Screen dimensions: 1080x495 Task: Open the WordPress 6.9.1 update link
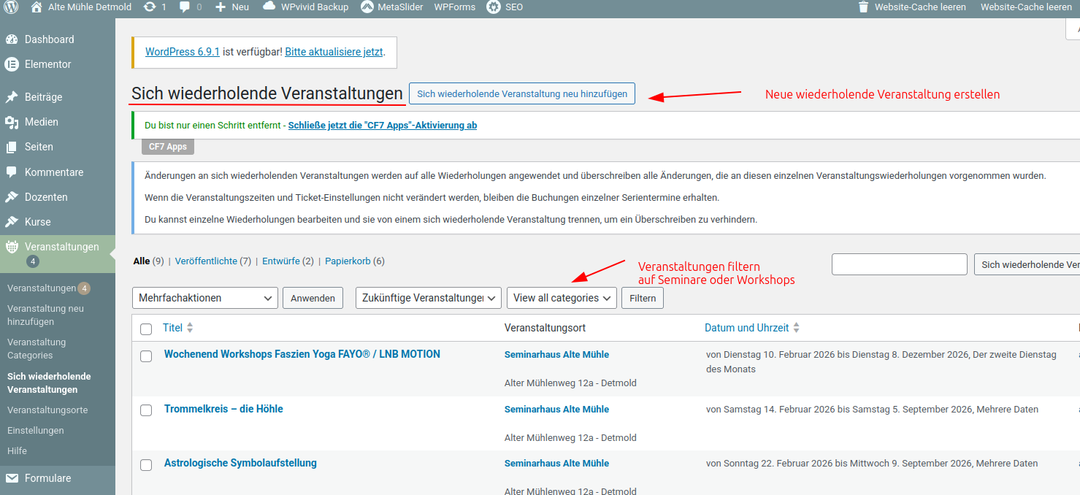coord(183,52)
